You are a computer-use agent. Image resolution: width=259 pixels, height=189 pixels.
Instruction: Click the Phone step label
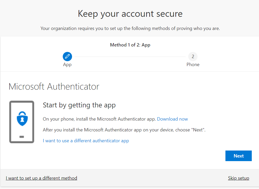(x=193, y=65)
